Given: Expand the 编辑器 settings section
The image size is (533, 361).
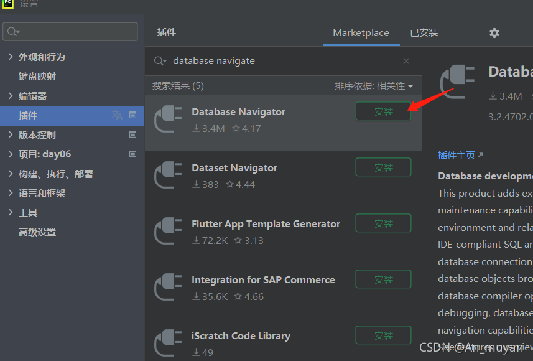Looking at the screenshot, I should coord(11,96).
